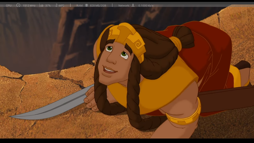Viewport: 254px width, 143px height.
Task: Click the CPU load bar chart icon
Action: tap(41, 6)
